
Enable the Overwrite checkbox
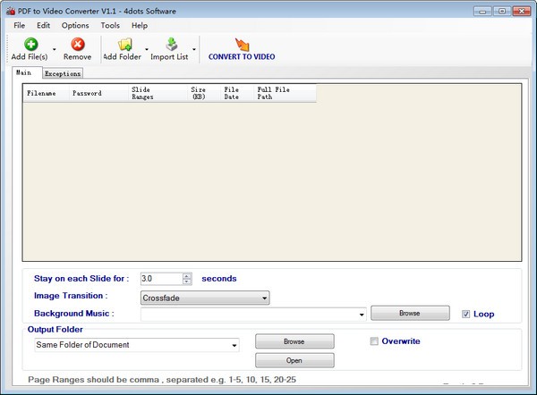pos(374,340)
